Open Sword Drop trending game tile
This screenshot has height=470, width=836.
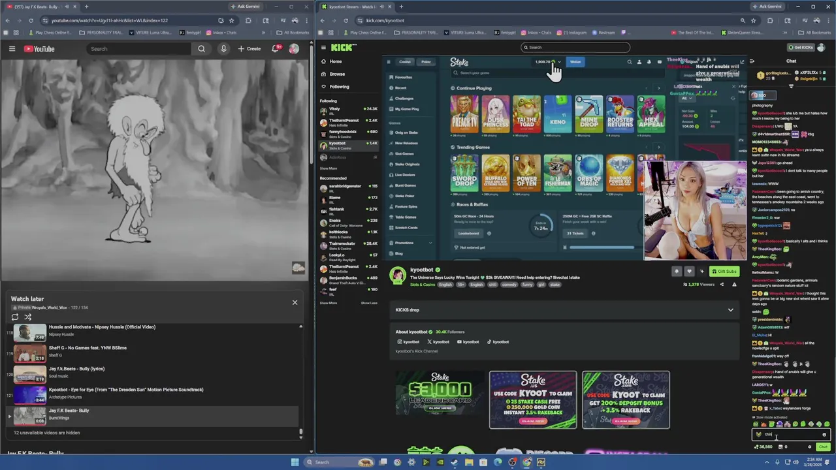coord(464,174)
